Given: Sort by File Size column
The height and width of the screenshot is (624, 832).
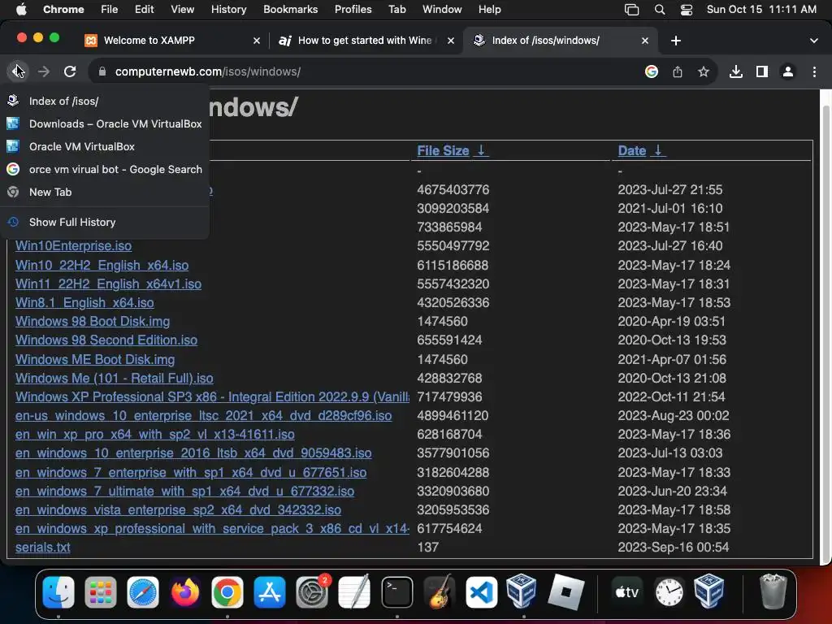Looking at the screenshot, I should point(443,150).
